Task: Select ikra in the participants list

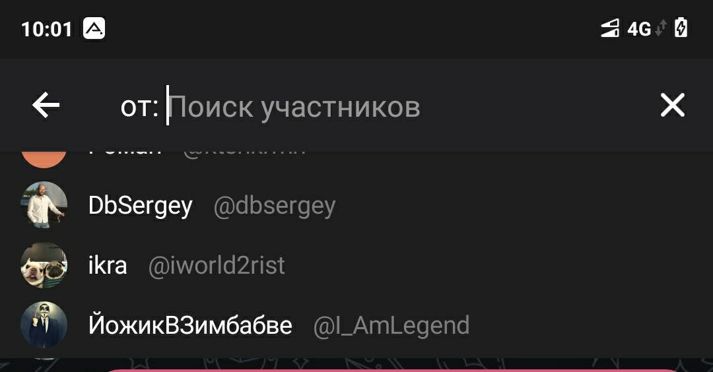Action: click(x=356, y=265)
